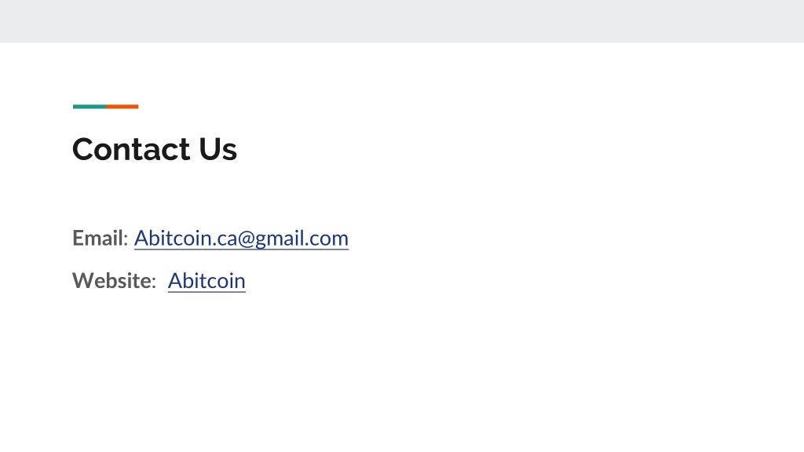Click the .com ending of email link
Screen dimensions: 804x452
[x=330, y=239]
